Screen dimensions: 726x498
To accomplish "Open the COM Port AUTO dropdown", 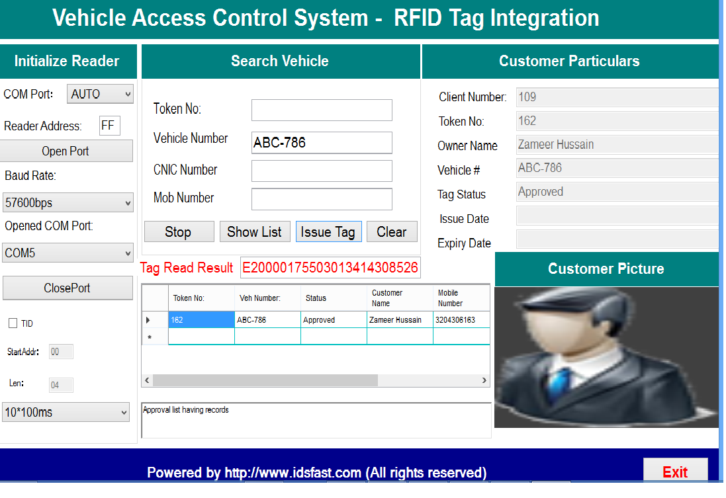I will [99, 93].
